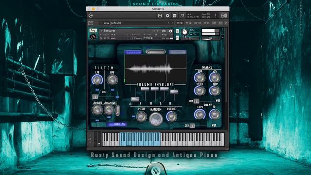Viewport: 311px width, 175px height.
Task: Toggle the small blue light beside PITCH
Action: tap(133, 117)
